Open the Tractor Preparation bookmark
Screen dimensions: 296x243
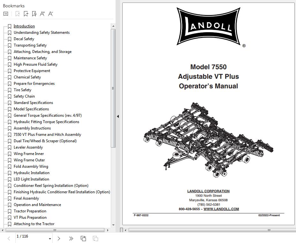[x=30, y=211]
